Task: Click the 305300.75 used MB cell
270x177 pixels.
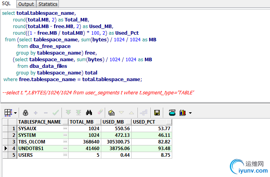Action: (x=116, y=142)
